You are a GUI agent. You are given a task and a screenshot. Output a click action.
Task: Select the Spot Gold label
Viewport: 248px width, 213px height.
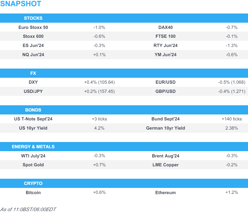pos(33,165)
